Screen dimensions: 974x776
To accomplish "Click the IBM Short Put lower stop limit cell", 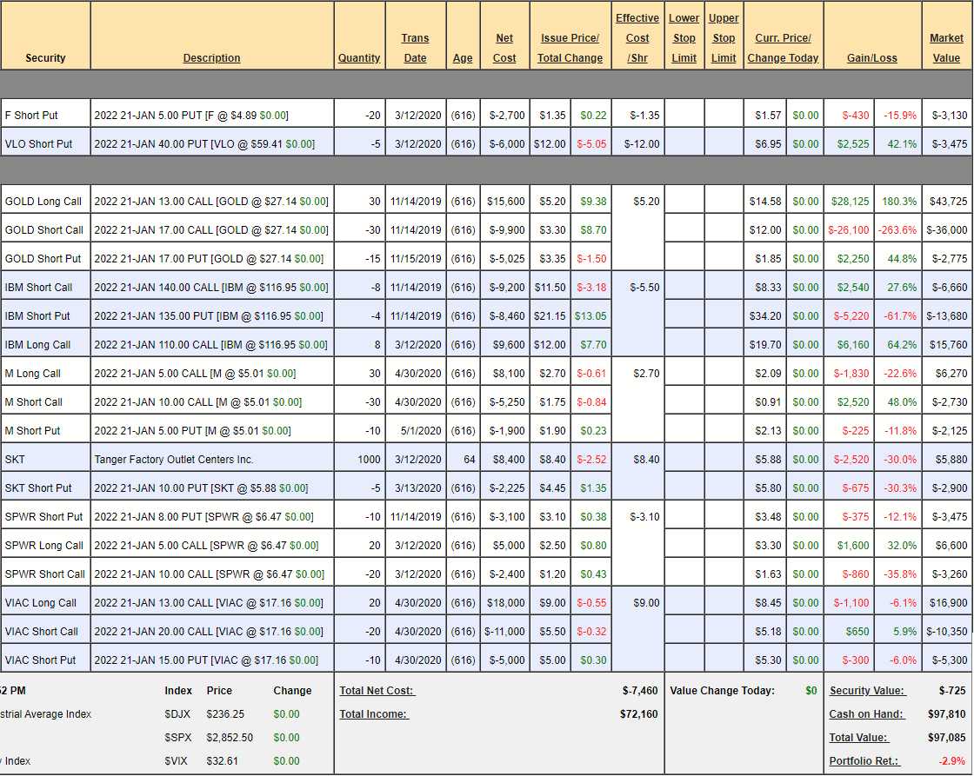I will (684, 316).
